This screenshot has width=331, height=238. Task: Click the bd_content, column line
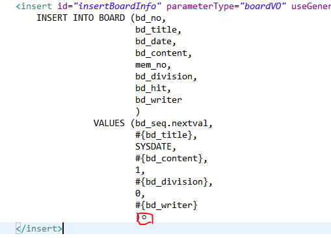pos(163,53)
